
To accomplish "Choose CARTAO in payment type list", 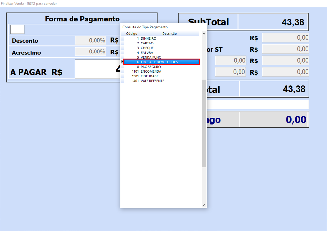I will [147, 43].
